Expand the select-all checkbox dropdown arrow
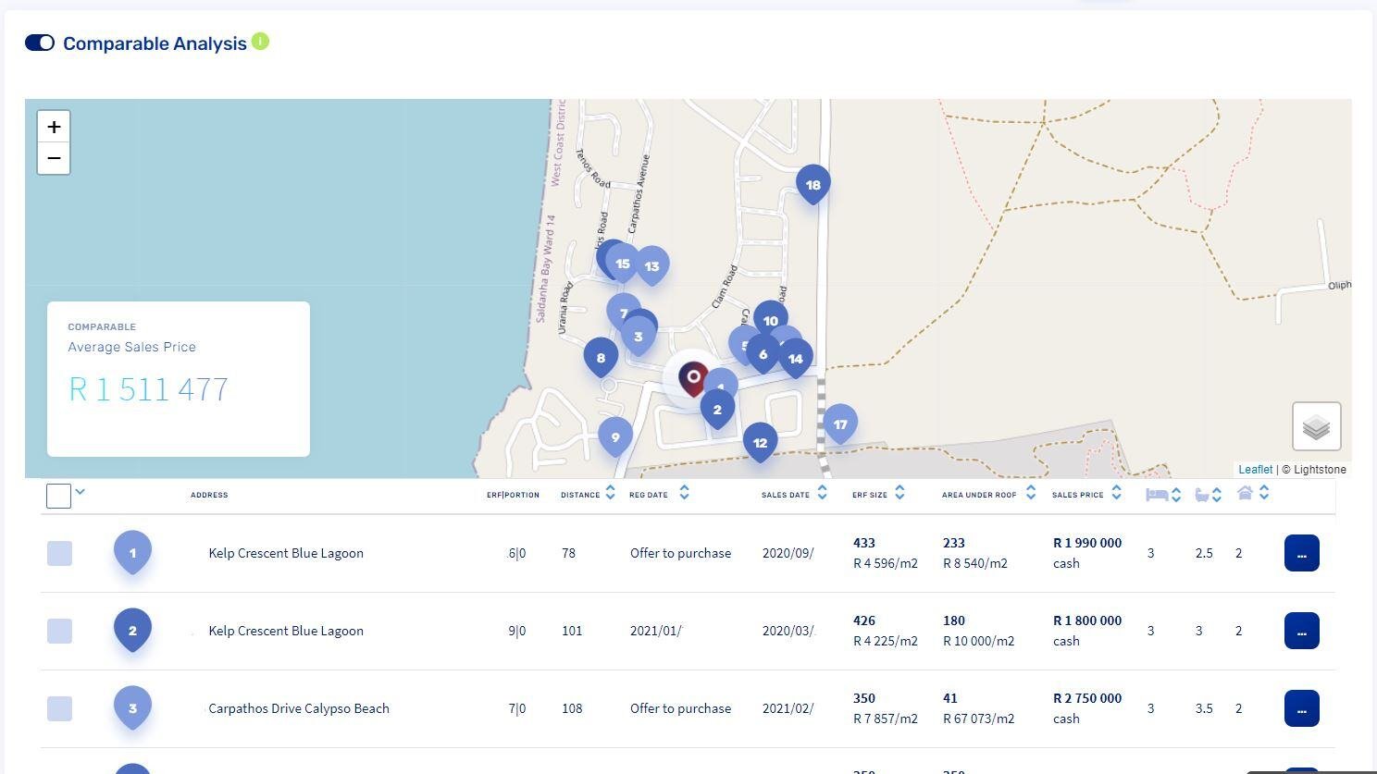This screenshot has width=1377, height=774. coord(80,492)
